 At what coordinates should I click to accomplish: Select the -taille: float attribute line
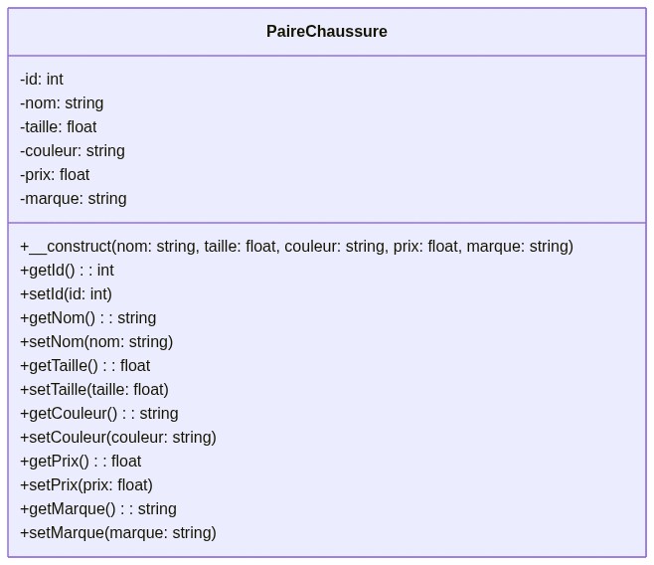pos(59,127)
